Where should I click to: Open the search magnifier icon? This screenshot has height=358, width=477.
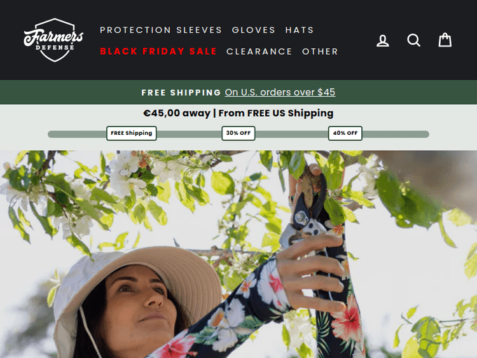pyautogui.click(x=414, y=40)
